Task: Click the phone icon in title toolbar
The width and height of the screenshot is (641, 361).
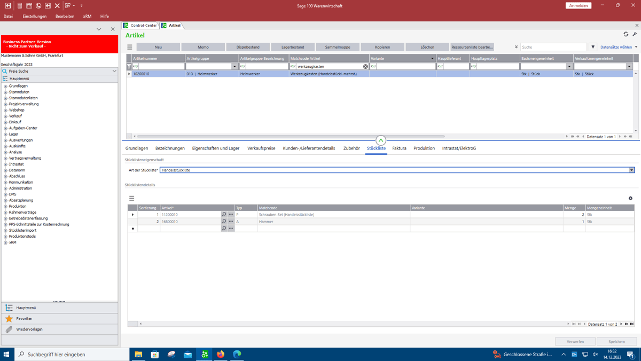Action: [x=38, y=5]
